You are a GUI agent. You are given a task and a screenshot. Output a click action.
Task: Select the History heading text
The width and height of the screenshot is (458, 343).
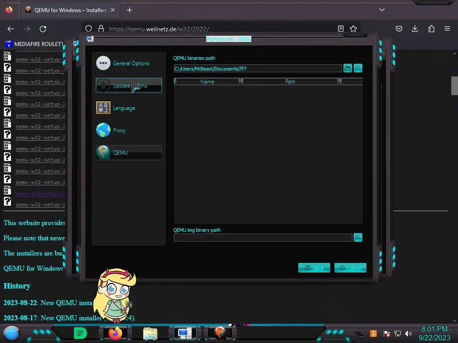pos(17,286)
